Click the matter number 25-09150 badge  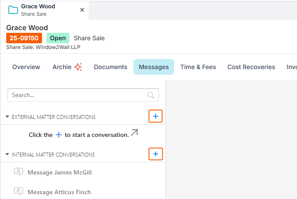click(24, 38)
